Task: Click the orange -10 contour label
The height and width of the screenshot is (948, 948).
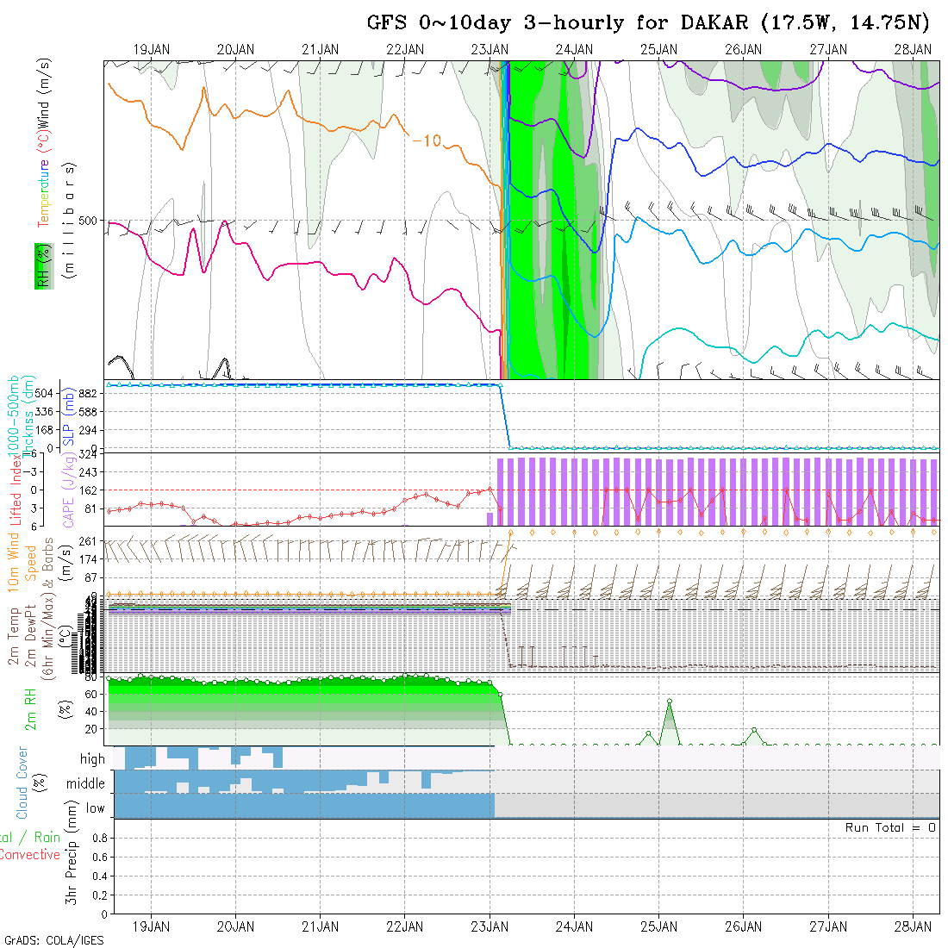Action: point(427,140)
